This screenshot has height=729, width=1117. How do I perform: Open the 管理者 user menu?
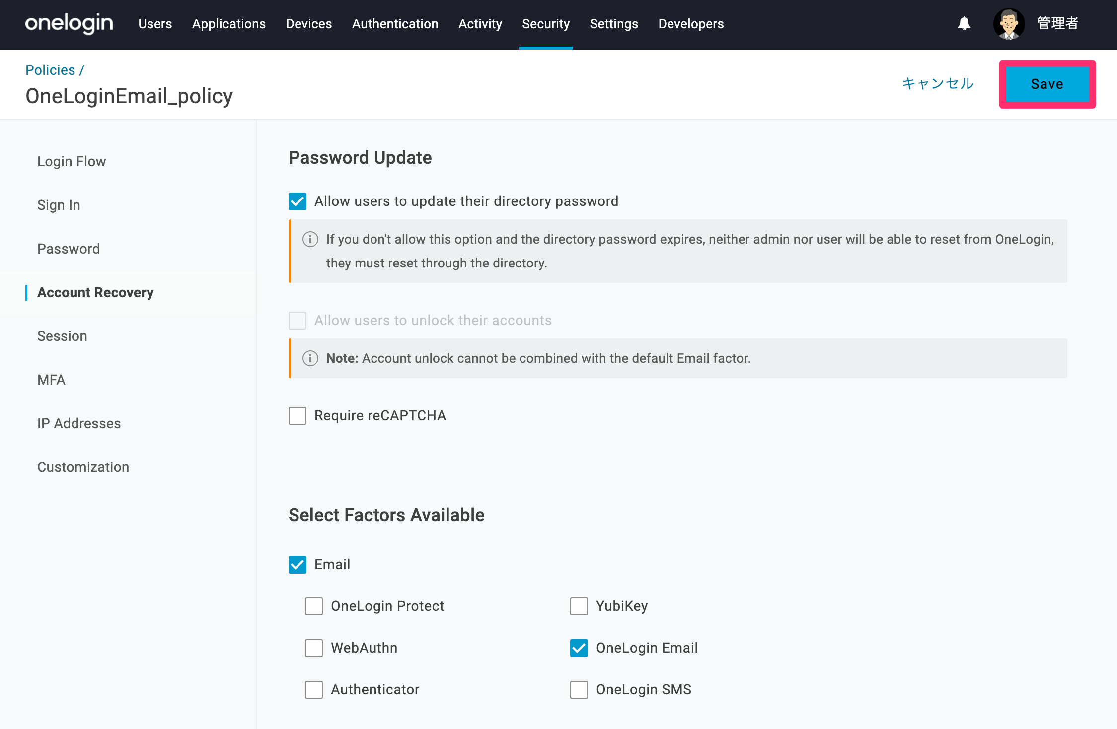tap(1058, 23)
